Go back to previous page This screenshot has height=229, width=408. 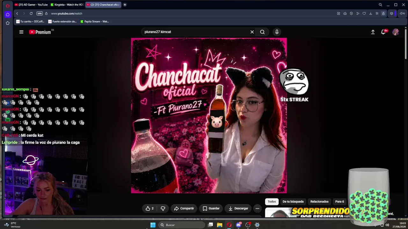[17, 13]
